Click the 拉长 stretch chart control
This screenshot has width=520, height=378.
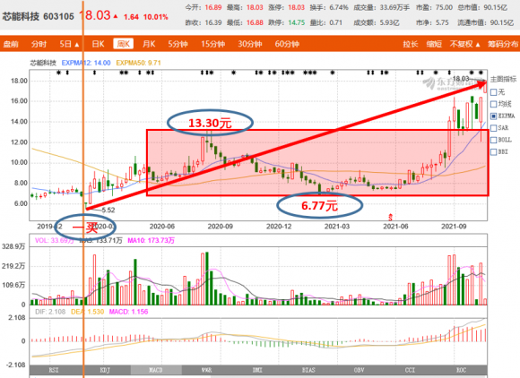click(x=411, y=44)
